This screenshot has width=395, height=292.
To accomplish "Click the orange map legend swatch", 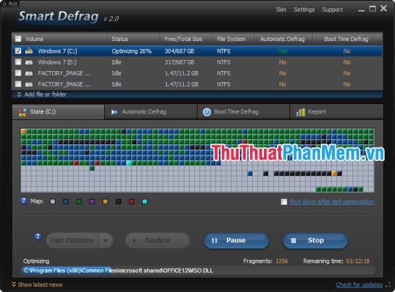I will point(106,201).
